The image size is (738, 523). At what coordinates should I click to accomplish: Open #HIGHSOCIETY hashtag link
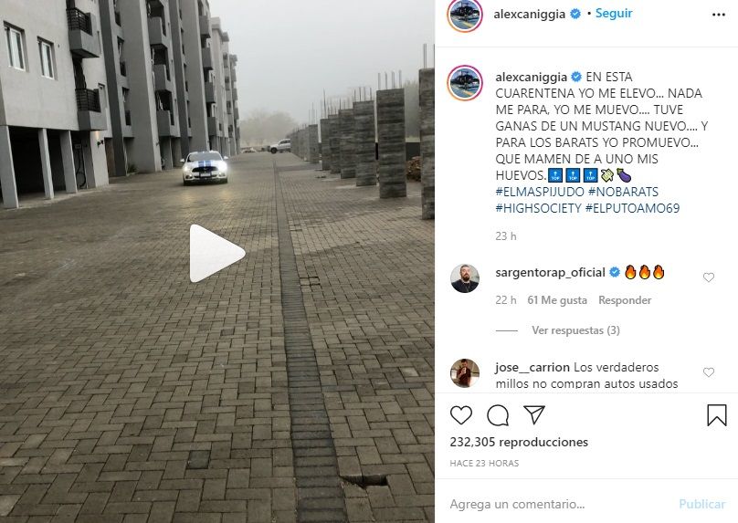pos(539,208)
